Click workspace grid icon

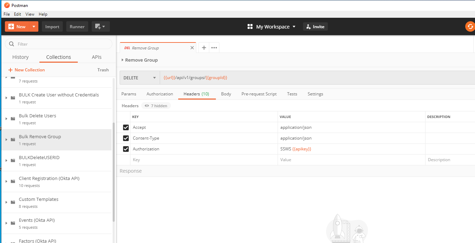[x=250, y=27]
